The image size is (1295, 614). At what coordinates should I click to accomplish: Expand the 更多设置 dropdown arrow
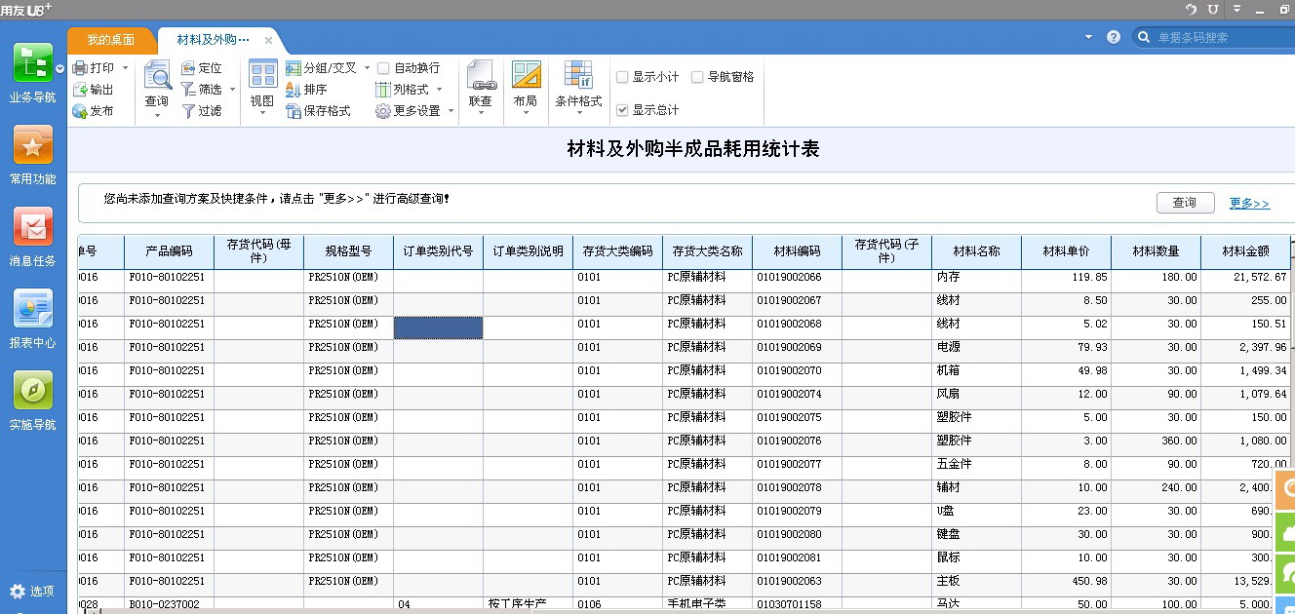click(x=451, y=111)
